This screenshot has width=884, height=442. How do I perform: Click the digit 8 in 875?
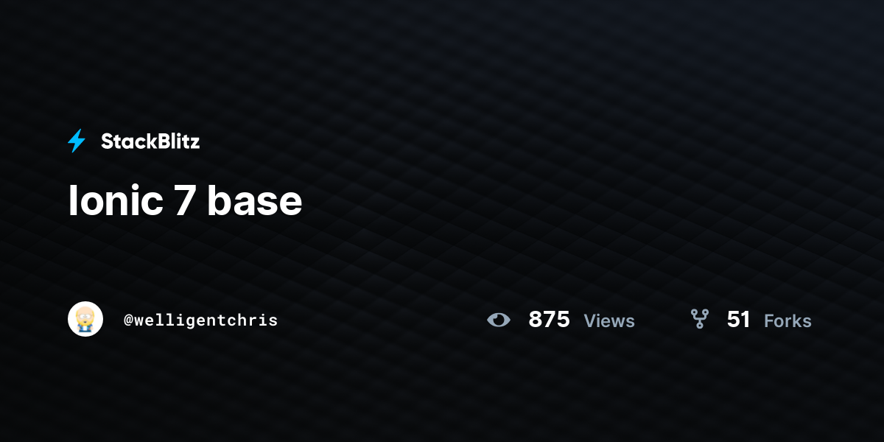pyautogui.click(x=536, y=320)
